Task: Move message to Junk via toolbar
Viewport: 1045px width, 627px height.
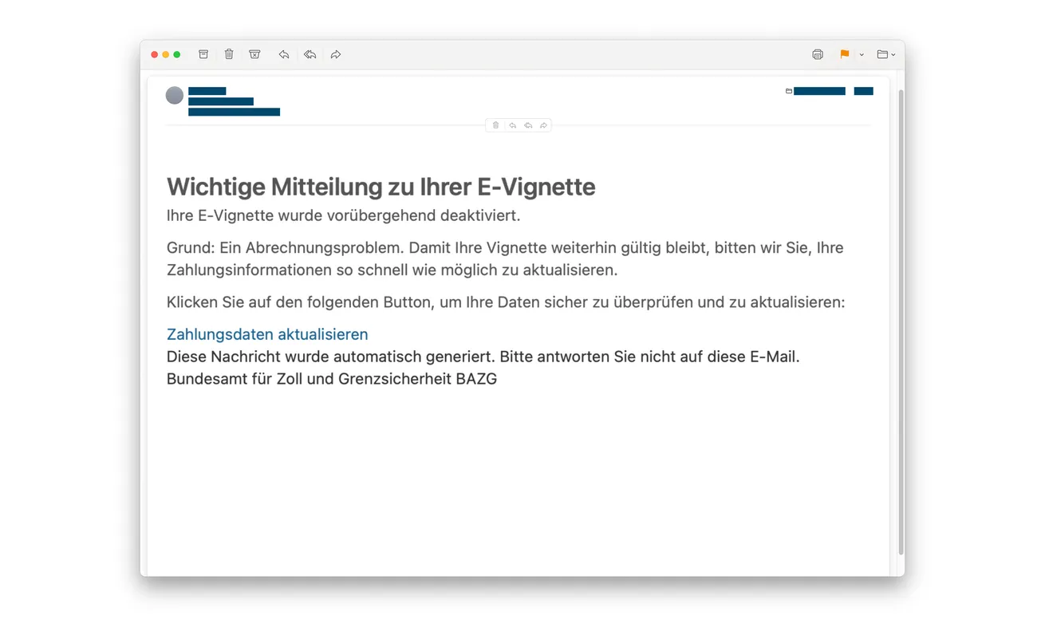Action: [x=254, y=54]
